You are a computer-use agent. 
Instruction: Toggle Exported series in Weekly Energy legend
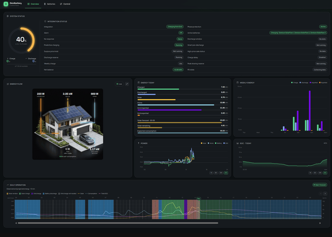click(x=323, y=83)
